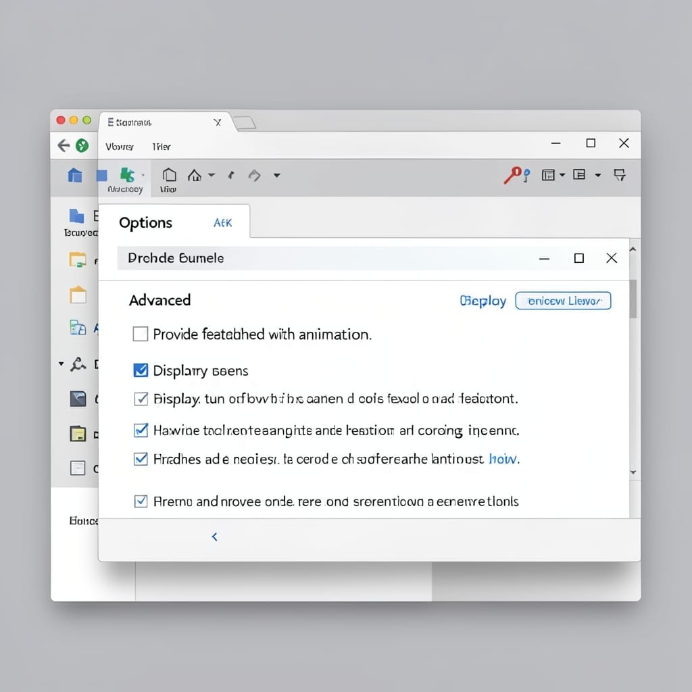Open the 'Vbuer' menu

point(120,147)
